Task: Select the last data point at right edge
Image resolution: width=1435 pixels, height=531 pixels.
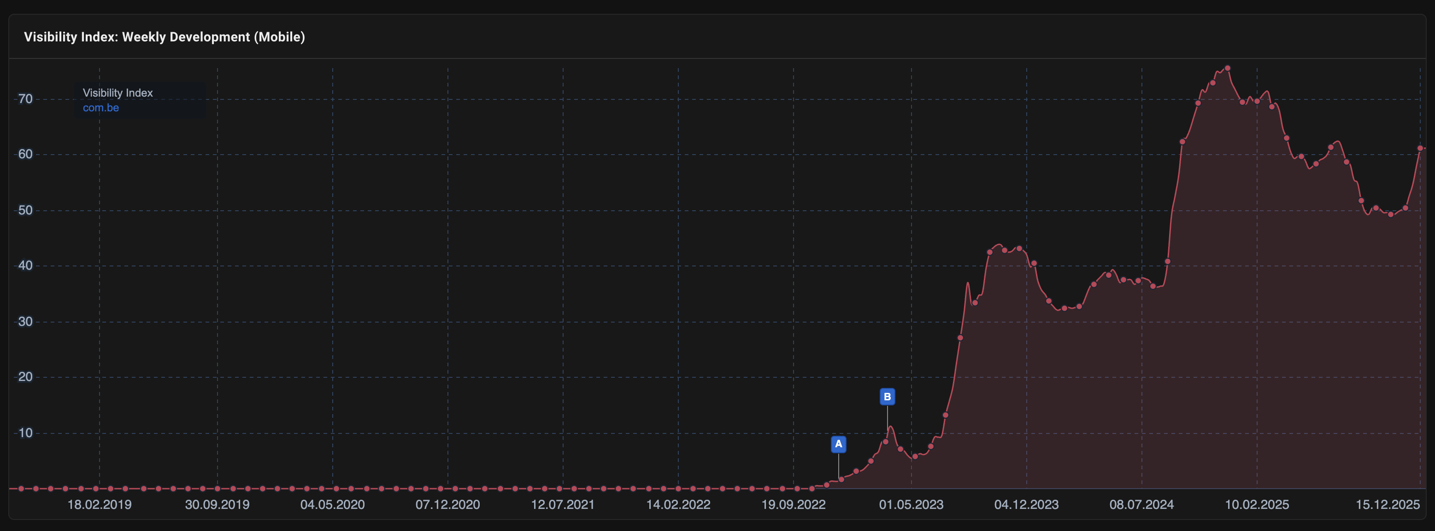Action: 1420,148
